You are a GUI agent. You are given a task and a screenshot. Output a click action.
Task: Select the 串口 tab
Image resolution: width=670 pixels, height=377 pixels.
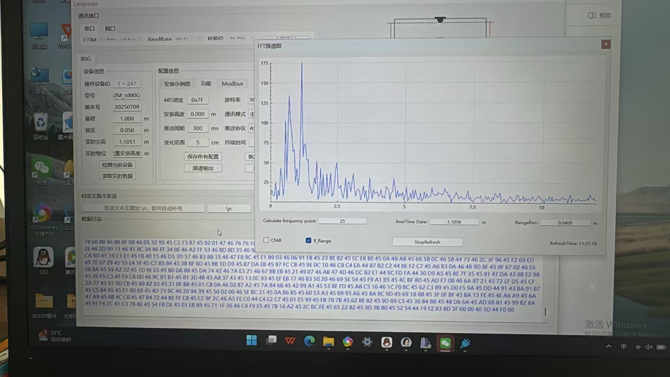coord(89,29)
